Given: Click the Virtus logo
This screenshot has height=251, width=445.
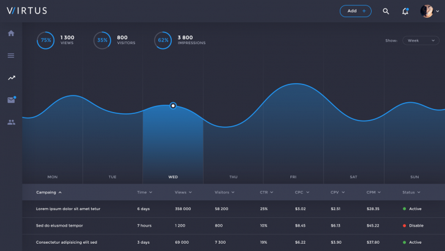Looking at the screenshot, I should click(27, 11).
